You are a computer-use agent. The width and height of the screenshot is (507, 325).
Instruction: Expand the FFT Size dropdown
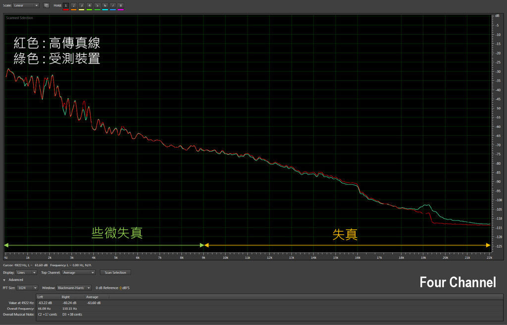click(x=28, y=288)
